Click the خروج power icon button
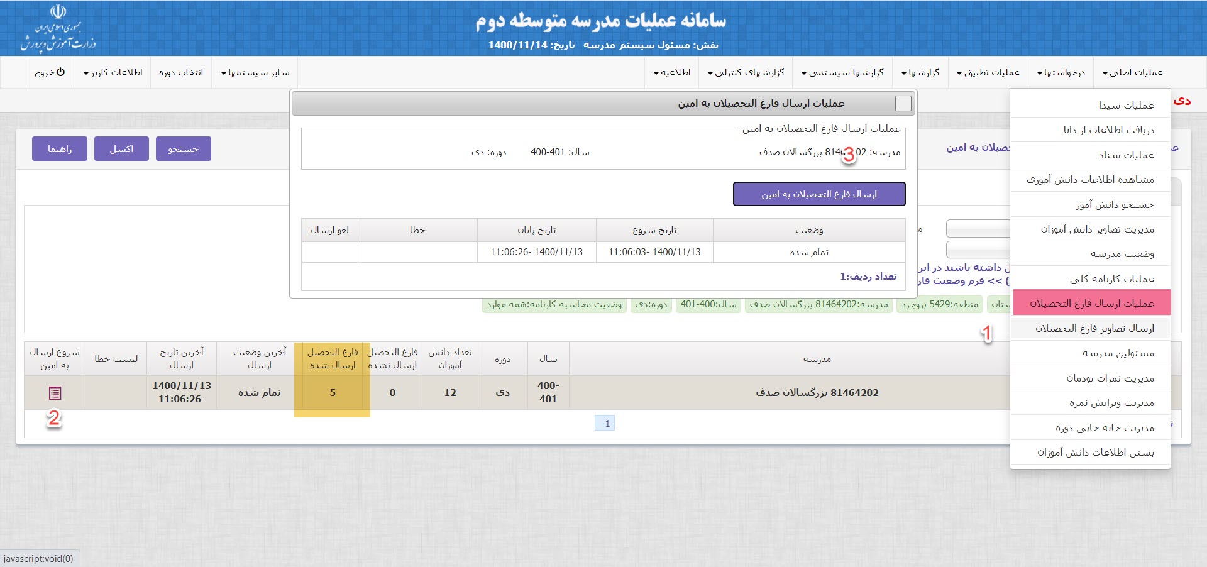This screenshot has width=1207, height=567. pos(50,72)
